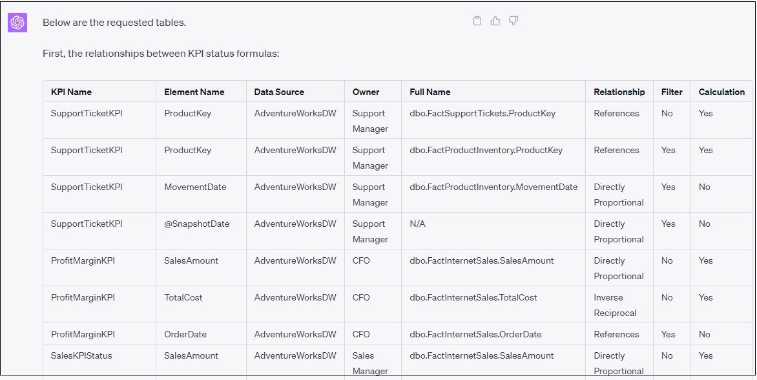Select the dbo.FactSupportTickets.ProductKey cell
Screen dimensions: 757x380
coord(482,114)
